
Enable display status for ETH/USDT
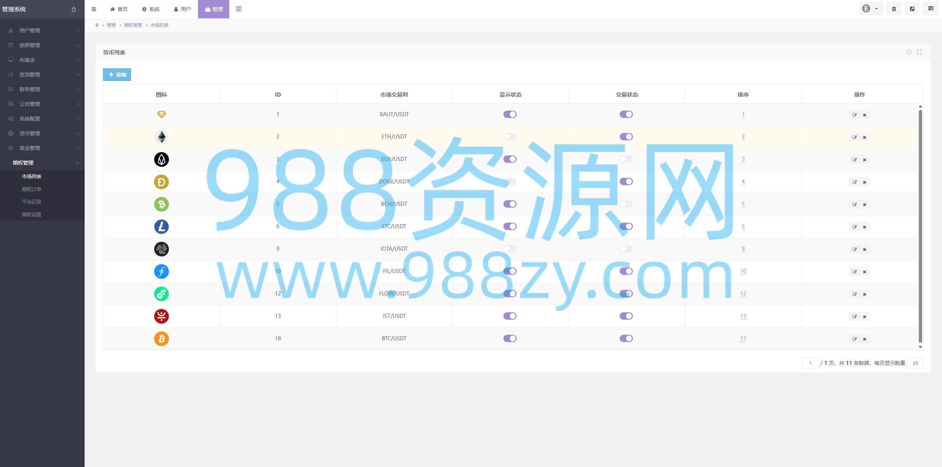point(510,137)
